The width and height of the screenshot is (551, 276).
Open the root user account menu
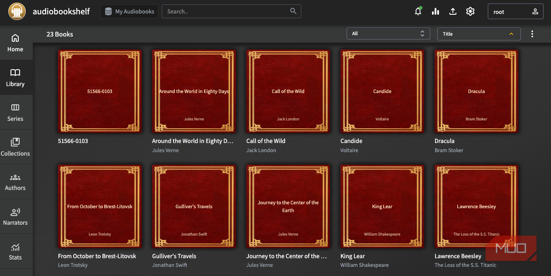516,12
